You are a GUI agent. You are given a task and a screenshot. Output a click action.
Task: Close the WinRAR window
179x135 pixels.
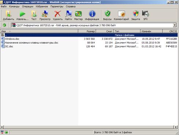(x=176, y=2)
